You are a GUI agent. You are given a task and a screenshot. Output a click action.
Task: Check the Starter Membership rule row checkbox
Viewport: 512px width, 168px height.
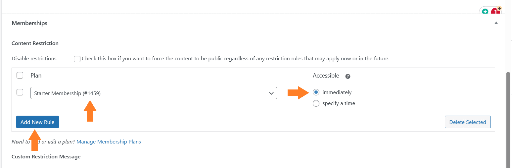click(x=20, y=92)
